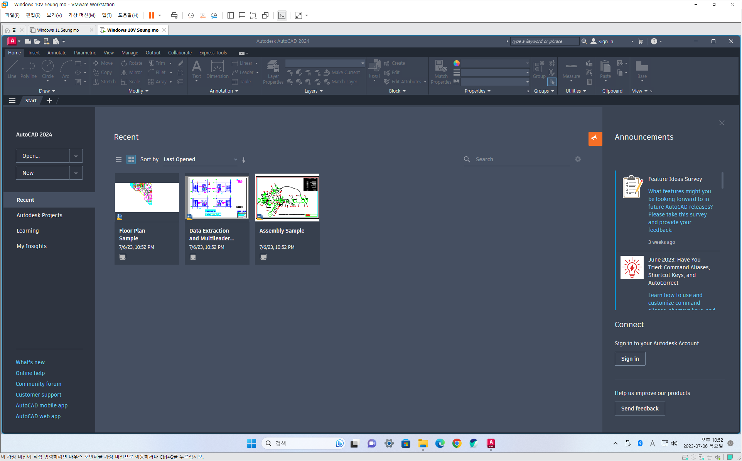The height and width of the screenshot is (461, 742).
Task: Open recent files settings gear icon
Action: [578, 159]
